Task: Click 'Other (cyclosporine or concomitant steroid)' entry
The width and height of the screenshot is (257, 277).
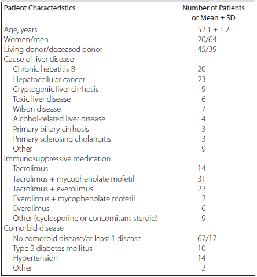Action: click(85, 219)
